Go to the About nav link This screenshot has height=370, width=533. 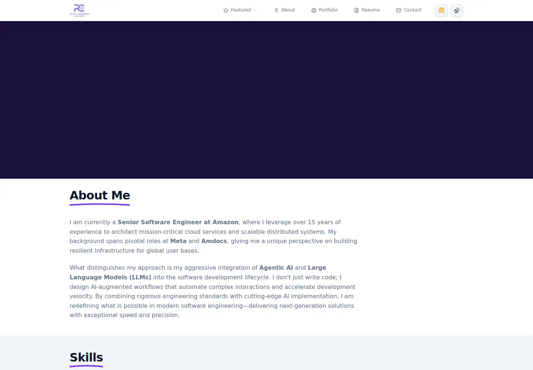pos(284,10)
